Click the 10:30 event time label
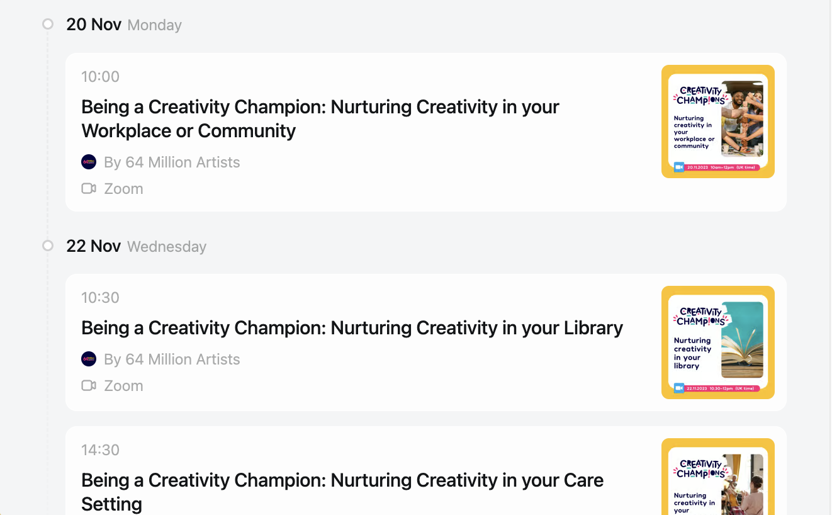Viewport: 832px width, 515px height. pos(100,297)
